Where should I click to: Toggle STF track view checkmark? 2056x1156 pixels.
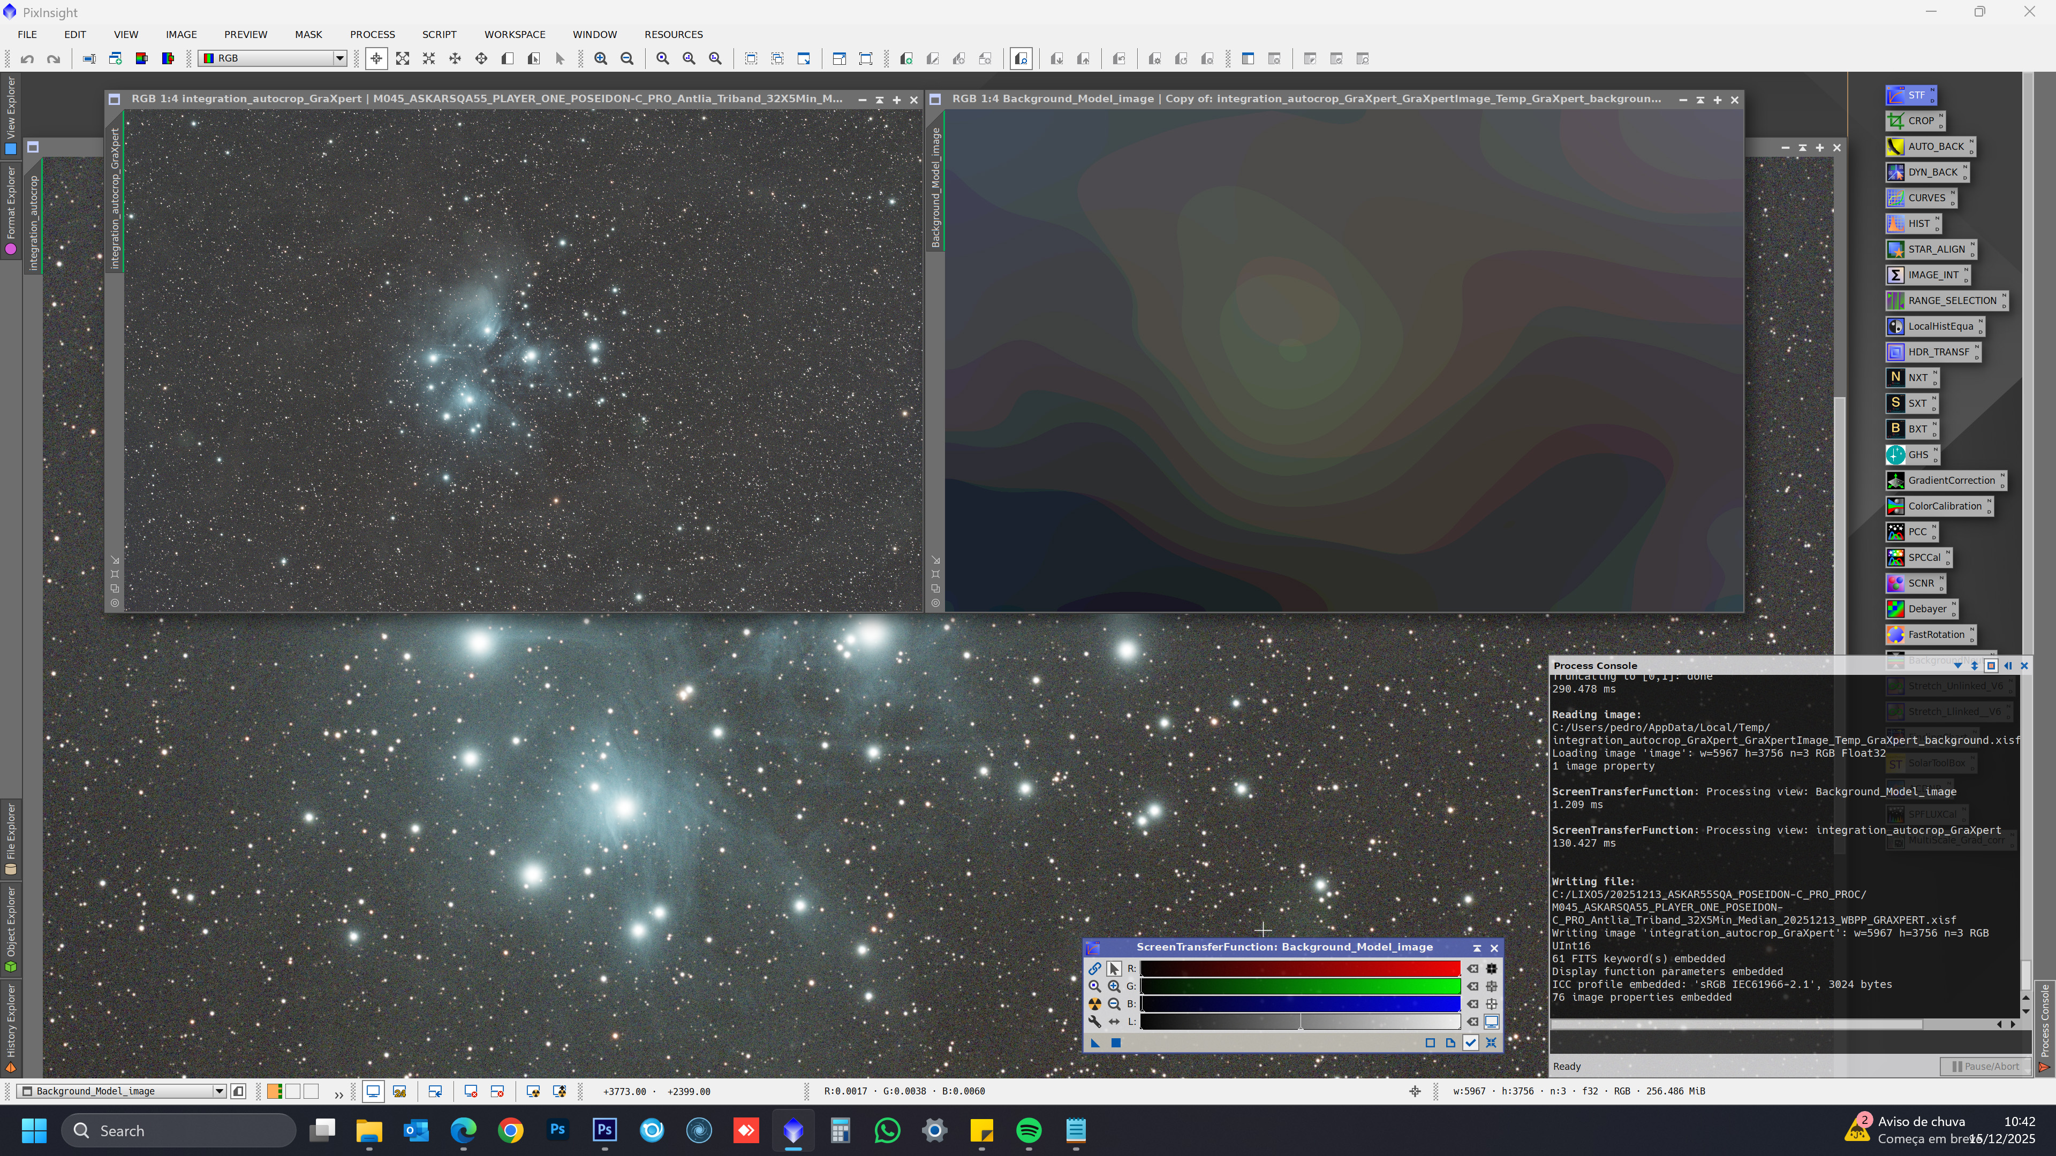1470,1043
